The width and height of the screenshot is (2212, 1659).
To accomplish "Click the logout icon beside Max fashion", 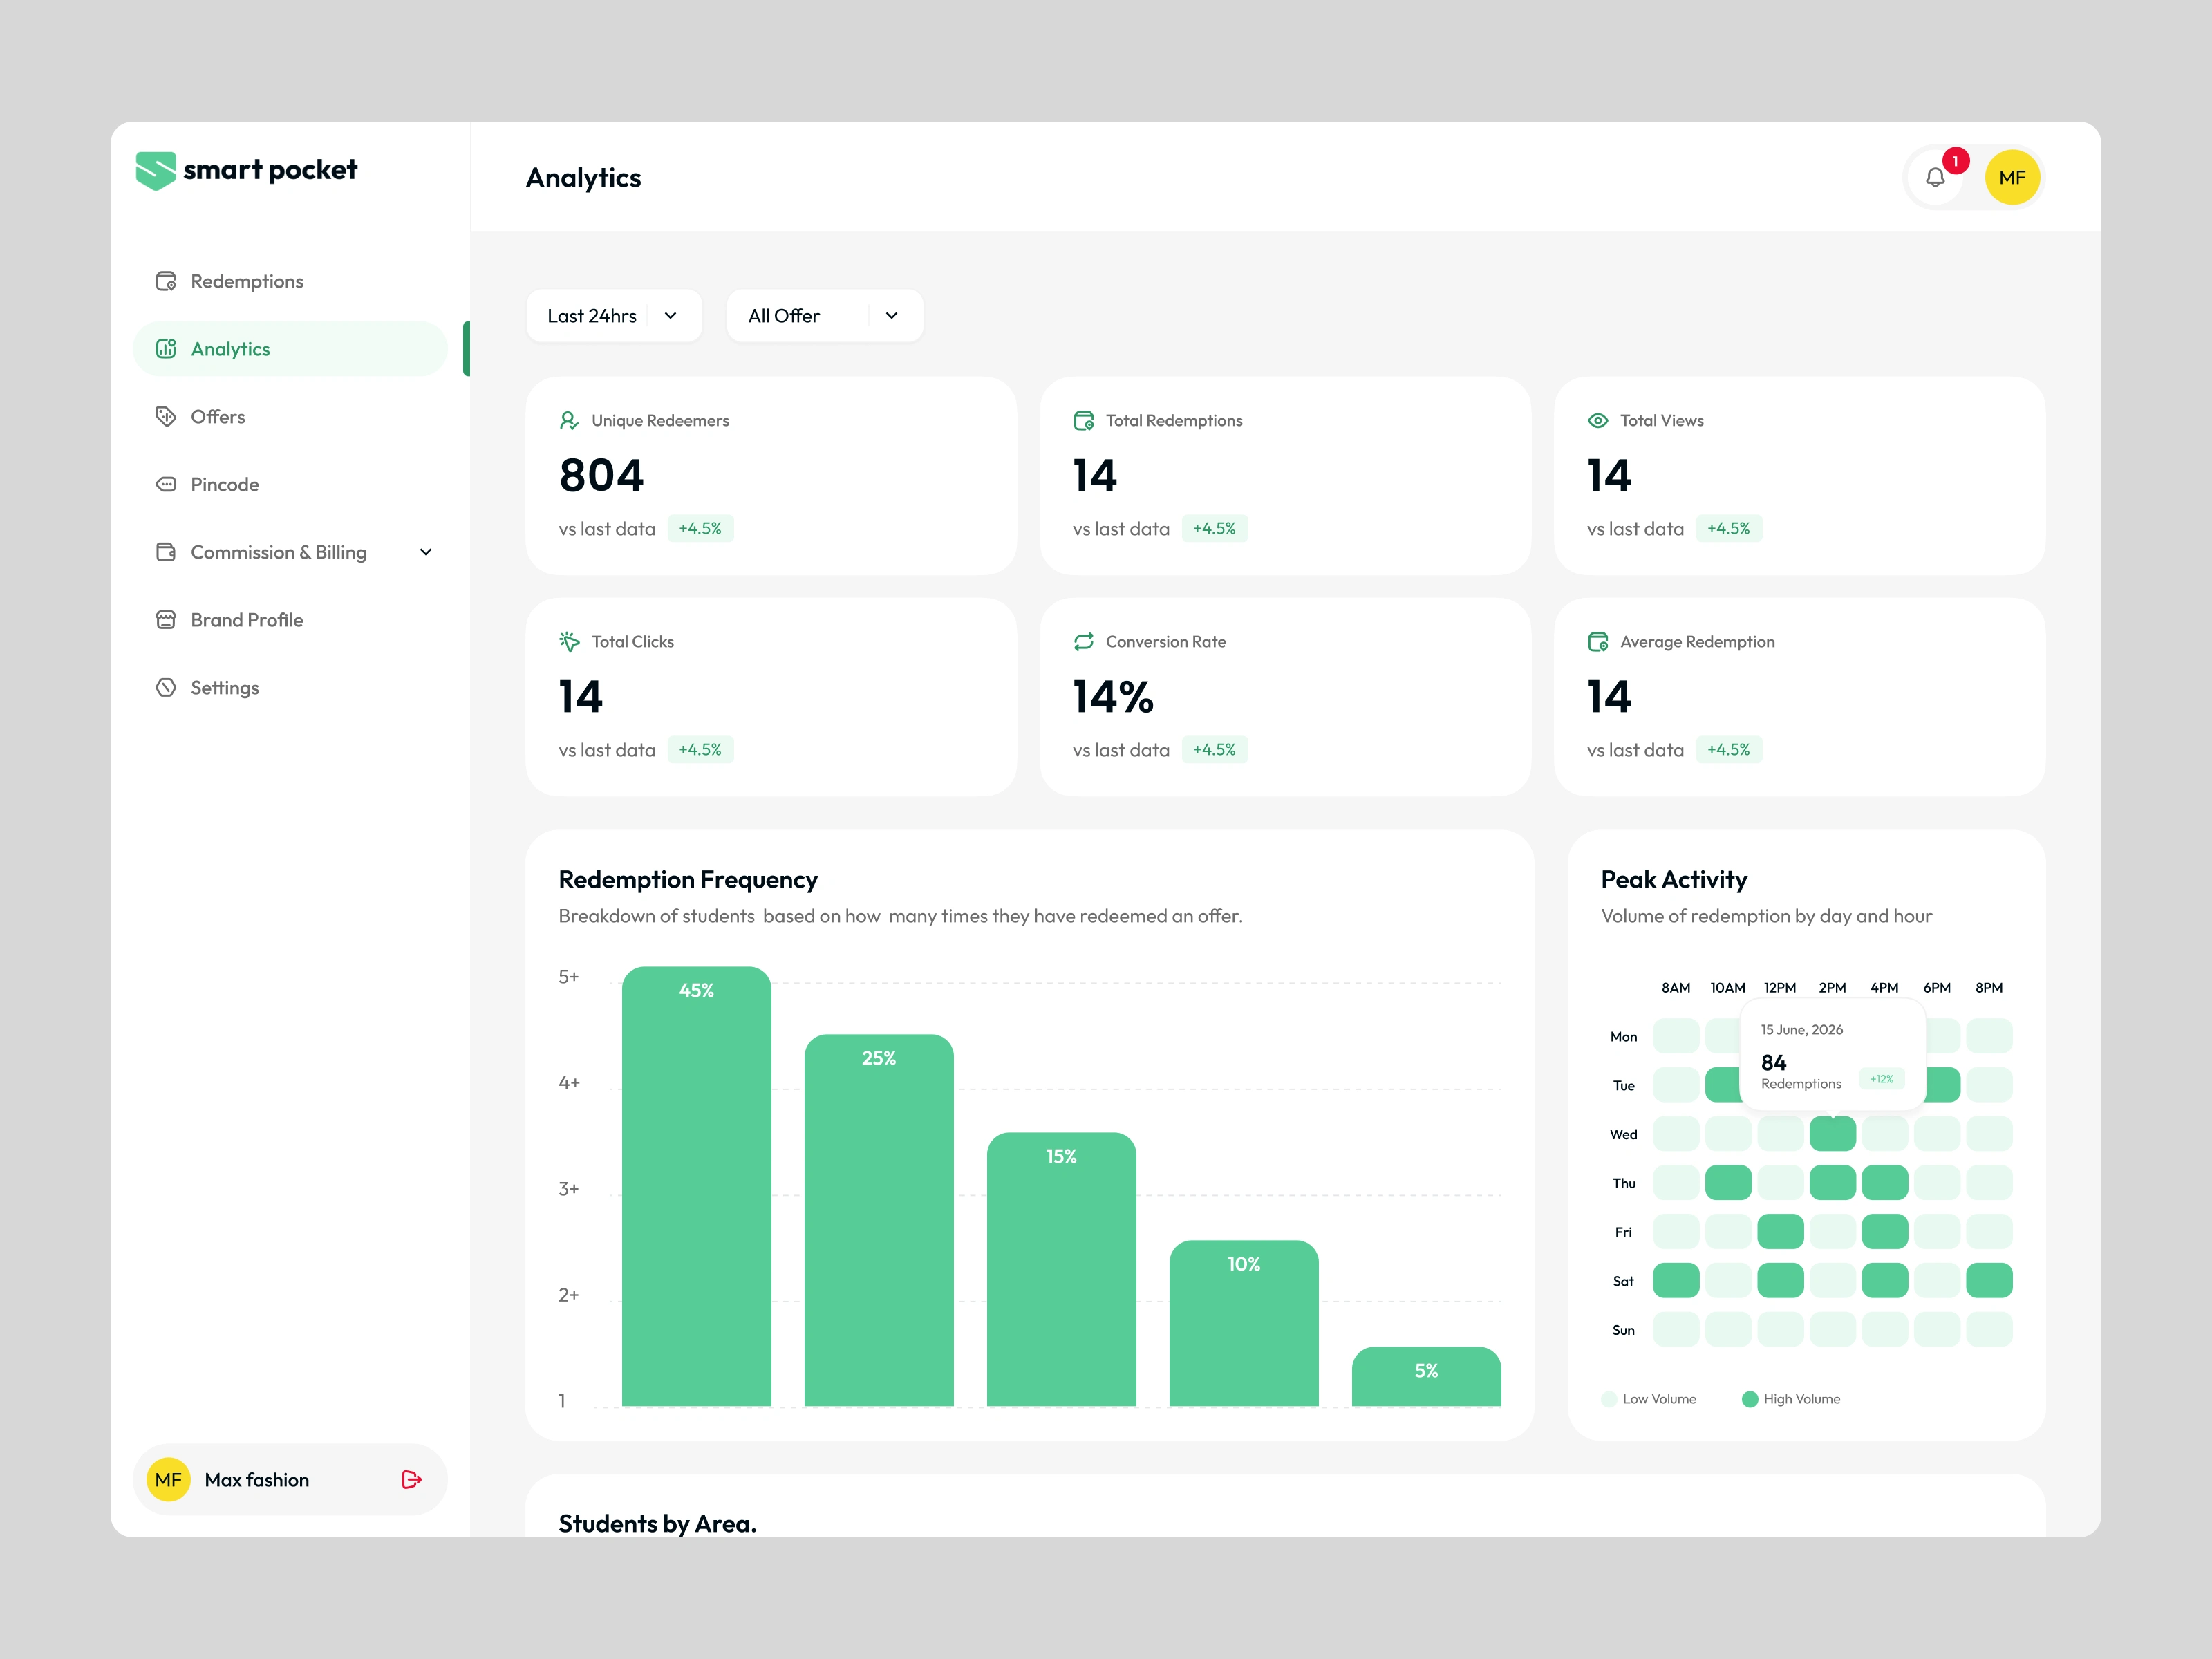I will click(411, 1479).
